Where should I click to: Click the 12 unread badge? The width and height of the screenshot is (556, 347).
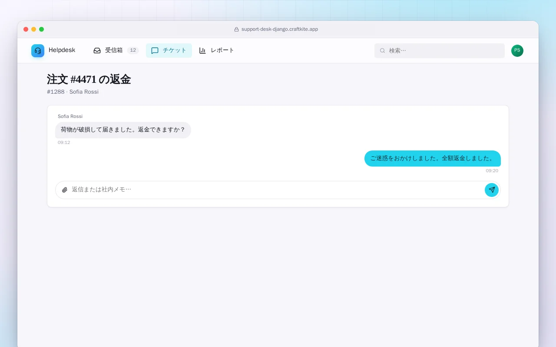[x=133, y=50]
